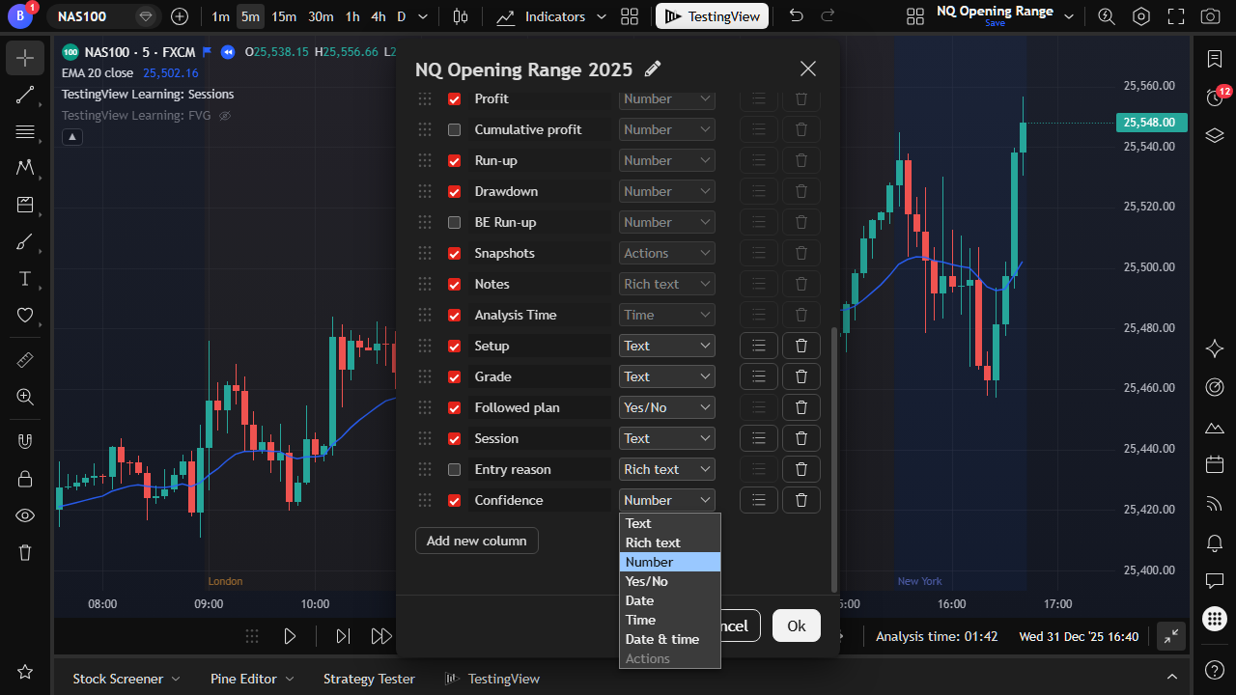Image resolution: width=1236 pixels, height=695 pixels.
Task: Select the trend line drawing tool
Action: (x=25, y=95)
